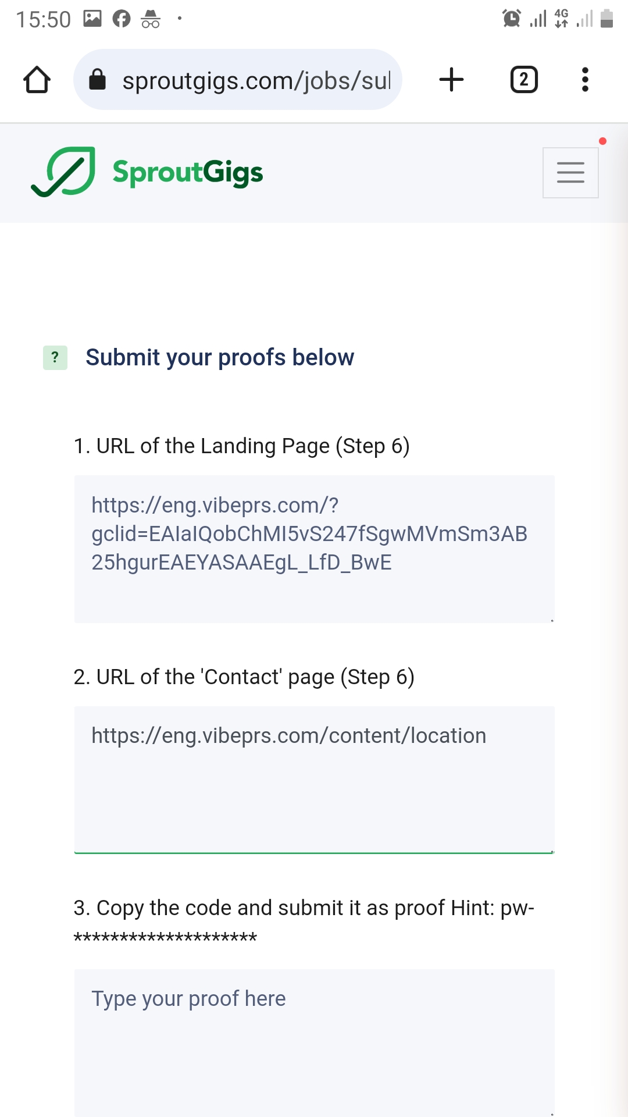Focus the 'Contact' page URL field

[x=314, y=780]
